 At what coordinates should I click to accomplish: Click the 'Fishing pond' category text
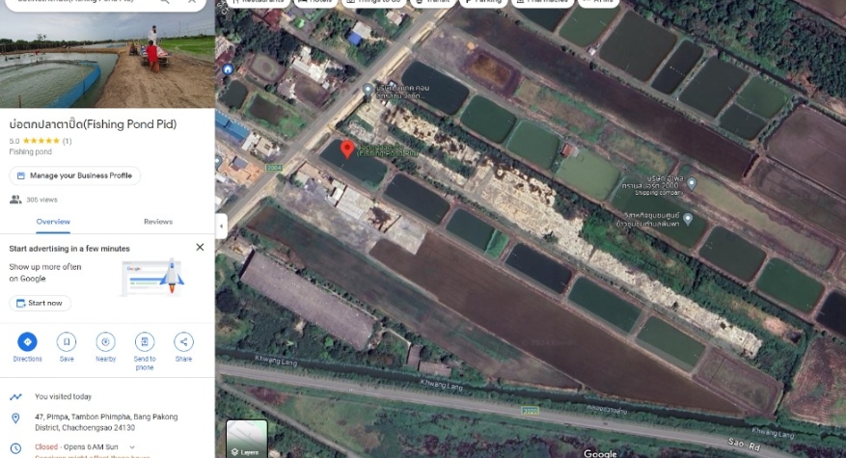tap(30, 152)
